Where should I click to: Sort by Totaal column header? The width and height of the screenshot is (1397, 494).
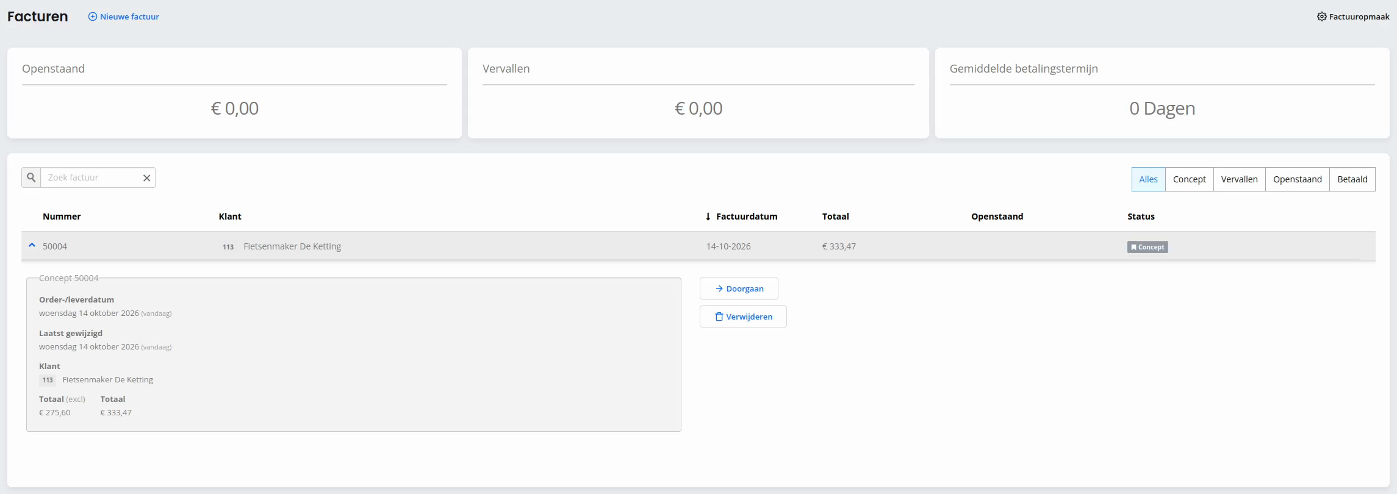tap(836, 217)
